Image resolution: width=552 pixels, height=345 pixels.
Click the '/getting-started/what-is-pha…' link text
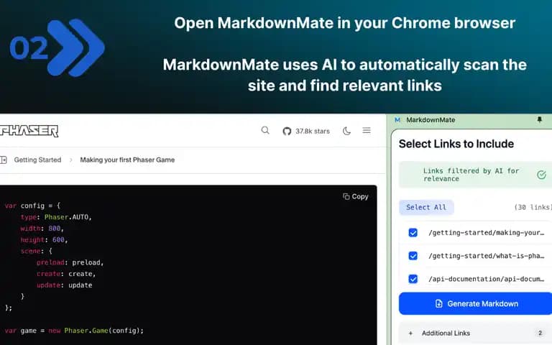click(486, 256)
